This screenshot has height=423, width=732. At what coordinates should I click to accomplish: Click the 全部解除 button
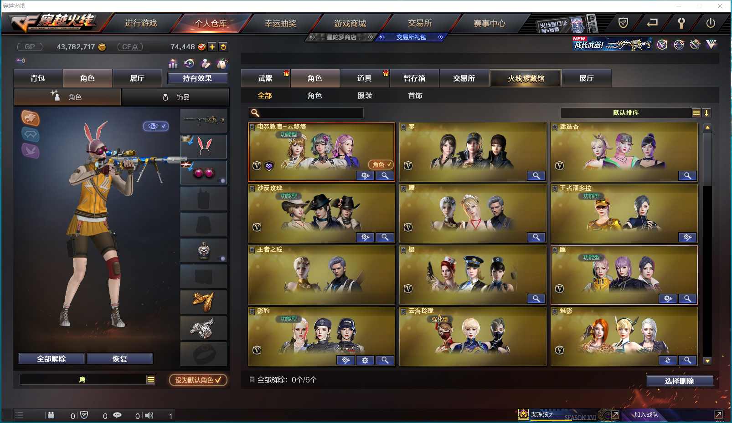[x=52, y=359]
